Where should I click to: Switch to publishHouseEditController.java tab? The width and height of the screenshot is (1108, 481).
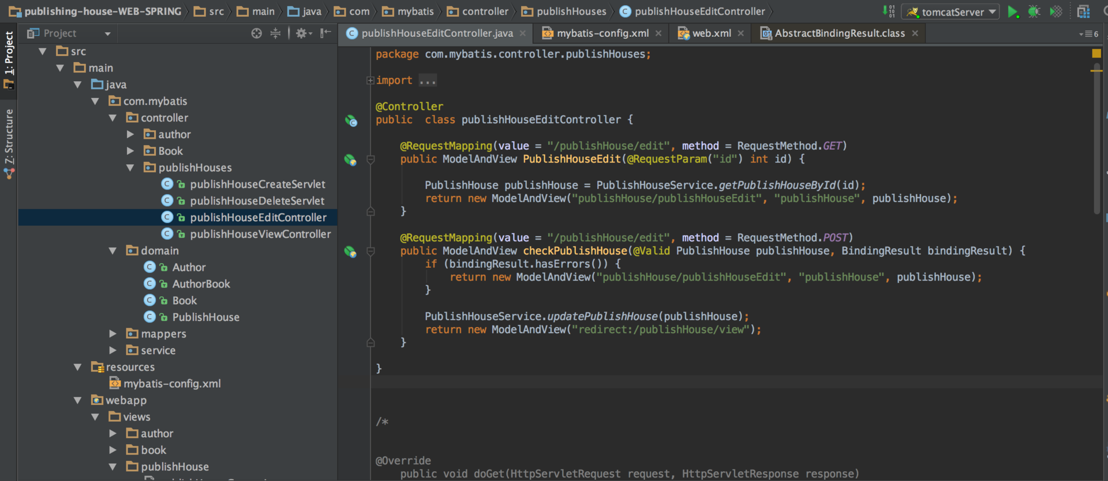click(x=437, y=33)
